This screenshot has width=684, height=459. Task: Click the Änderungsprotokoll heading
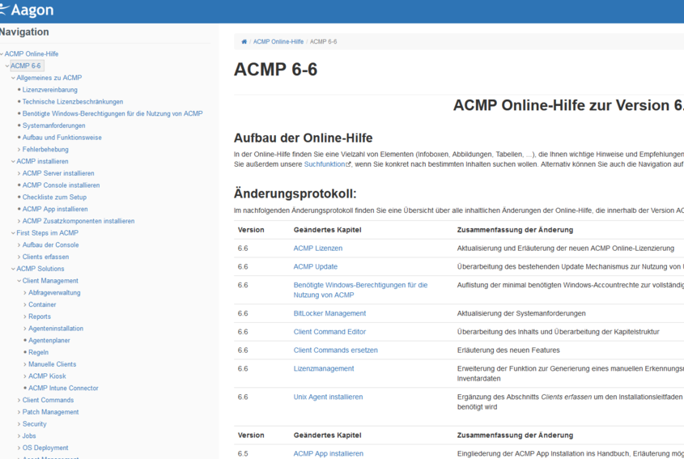pos(295,193)
